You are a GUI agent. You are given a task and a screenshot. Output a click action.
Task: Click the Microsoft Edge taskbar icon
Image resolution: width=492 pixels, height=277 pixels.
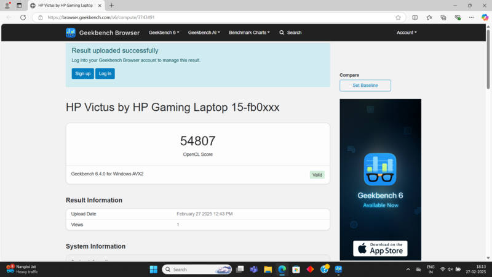(282, 269)
